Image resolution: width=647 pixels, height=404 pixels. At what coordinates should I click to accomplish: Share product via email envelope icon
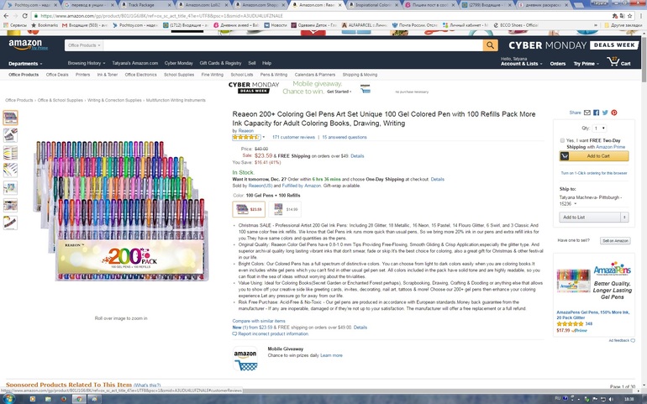tap(587, 113)
